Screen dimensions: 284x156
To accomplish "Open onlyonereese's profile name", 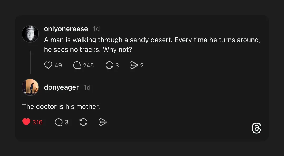I will click(66, 29).
